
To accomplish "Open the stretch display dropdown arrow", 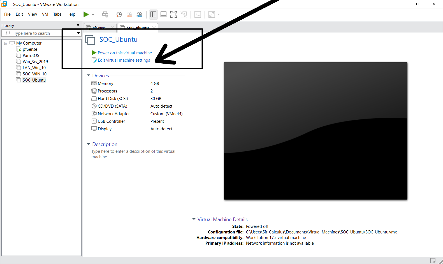I will (x=219, y=15).
